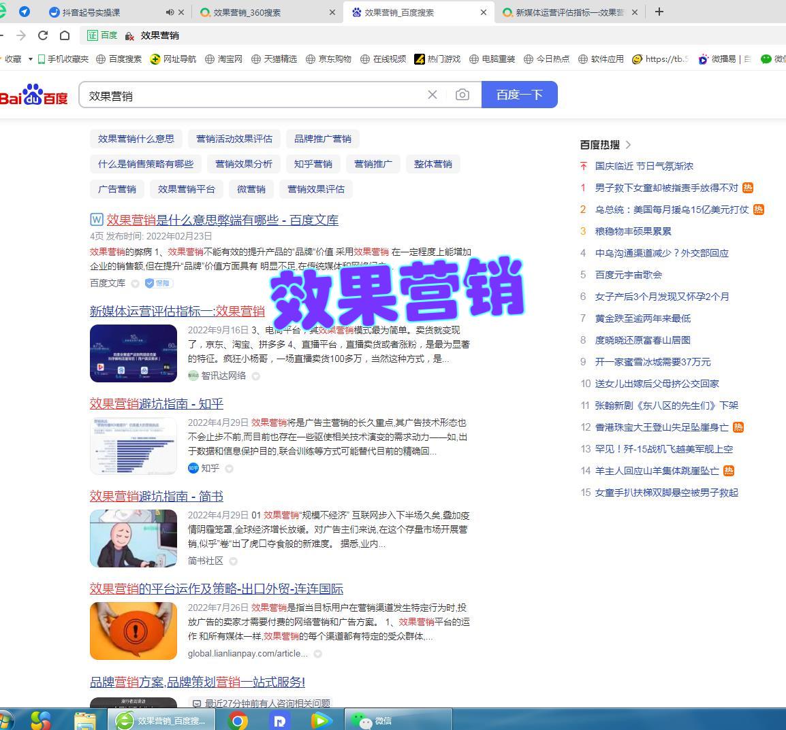Expand options next to 简书社区 source
786x730 pixels.
click(x=233, y=561)
